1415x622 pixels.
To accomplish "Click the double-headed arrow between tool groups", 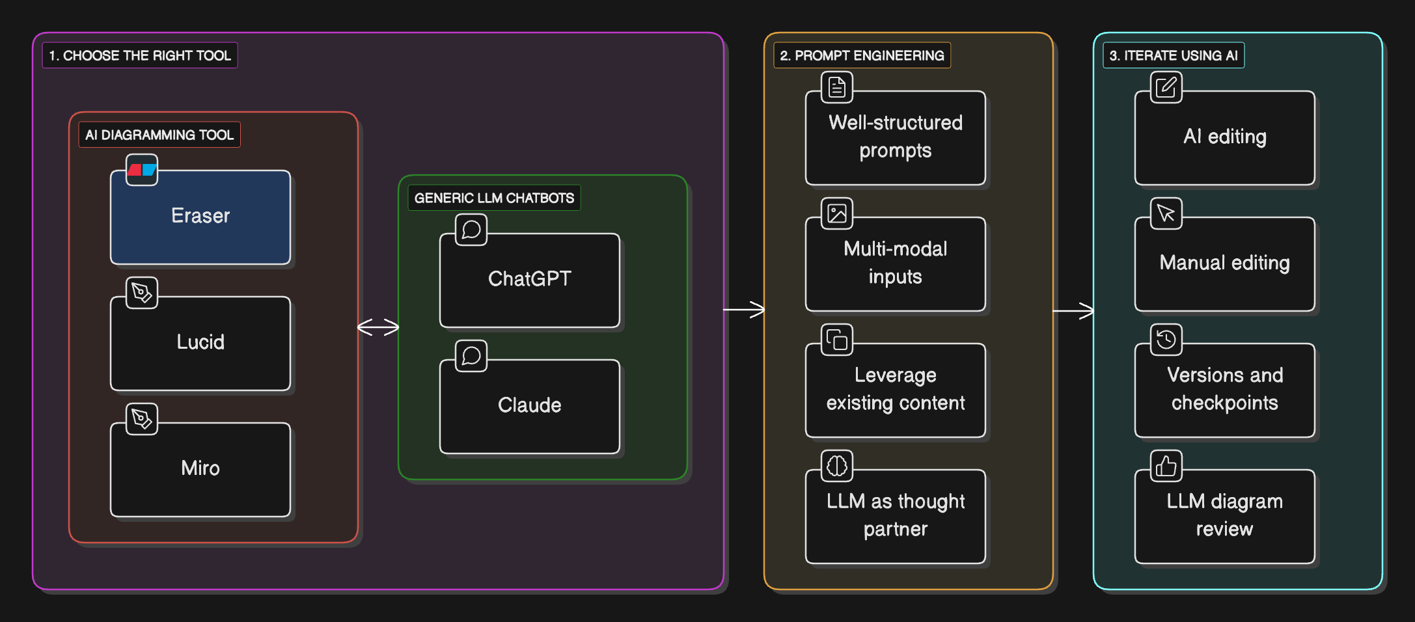I will (x=378, y=327).
